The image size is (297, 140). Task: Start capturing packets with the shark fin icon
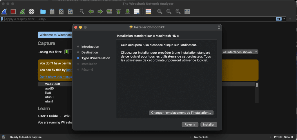click(x=4, y=12)
